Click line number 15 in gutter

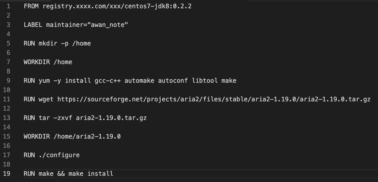pyautogui.click(x=7, y=136)
